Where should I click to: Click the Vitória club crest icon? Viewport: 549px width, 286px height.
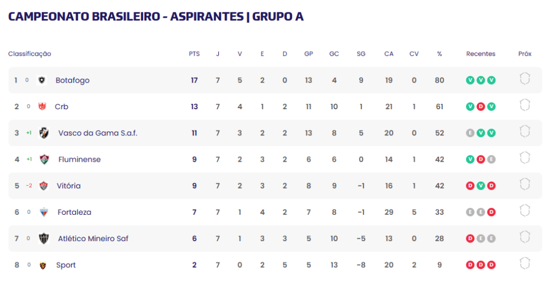pyautogui.click(x=43, y=186)
